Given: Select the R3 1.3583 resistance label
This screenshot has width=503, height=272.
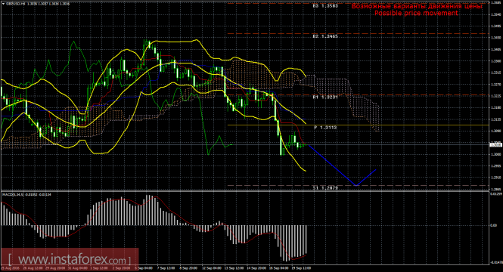Looking at the screenshot, I should point(325,5).
